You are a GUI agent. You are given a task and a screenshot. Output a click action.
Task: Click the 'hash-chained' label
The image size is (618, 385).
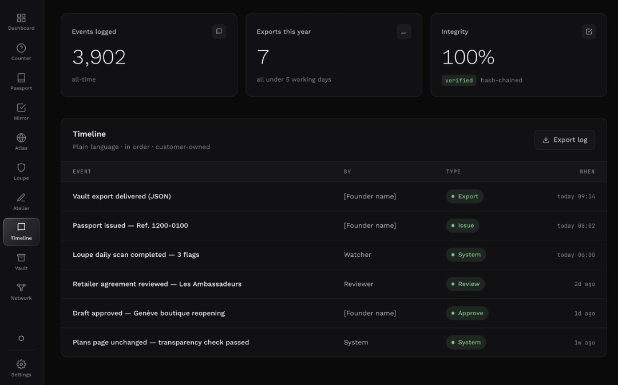(x=501, y=80)
